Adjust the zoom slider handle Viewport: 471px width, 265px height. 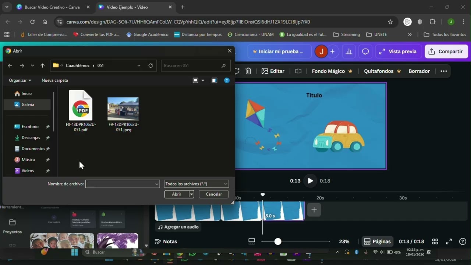coord(278,241)
